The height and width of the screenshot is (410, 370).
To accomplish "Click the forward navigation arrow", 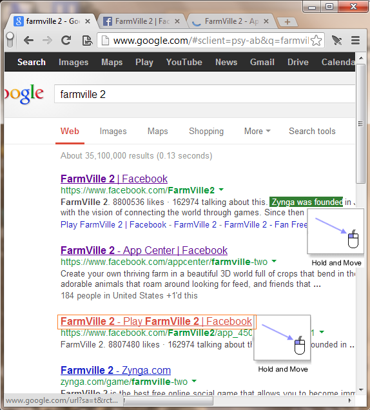I will coord(47,40).
